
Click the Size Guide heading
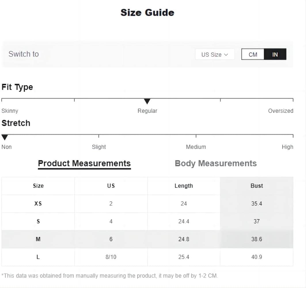click(147, 12)
